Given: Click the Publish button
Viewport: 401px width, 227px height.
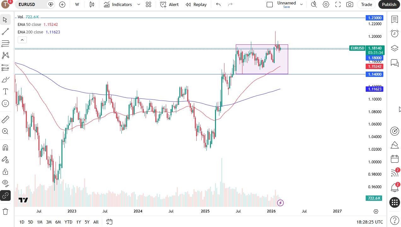Looking at the screenshot, I should click(x=389, y=4).
